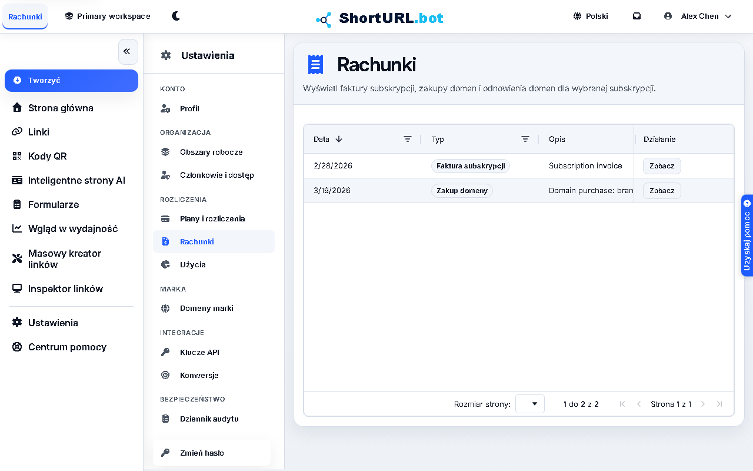Click the Opis column header
Screen dimensions: 753x471
pos(557,140)
